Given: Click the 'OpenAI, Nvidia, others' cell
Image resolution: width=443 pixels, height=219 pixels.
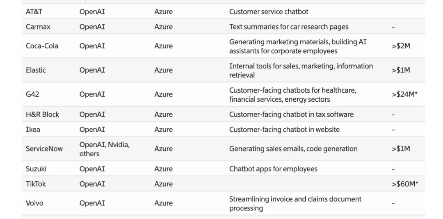Looking at the screenshot, I should (105, 149).
